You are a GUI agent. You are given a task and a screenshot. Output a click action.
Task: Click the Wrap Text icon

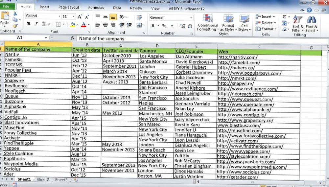139,17
